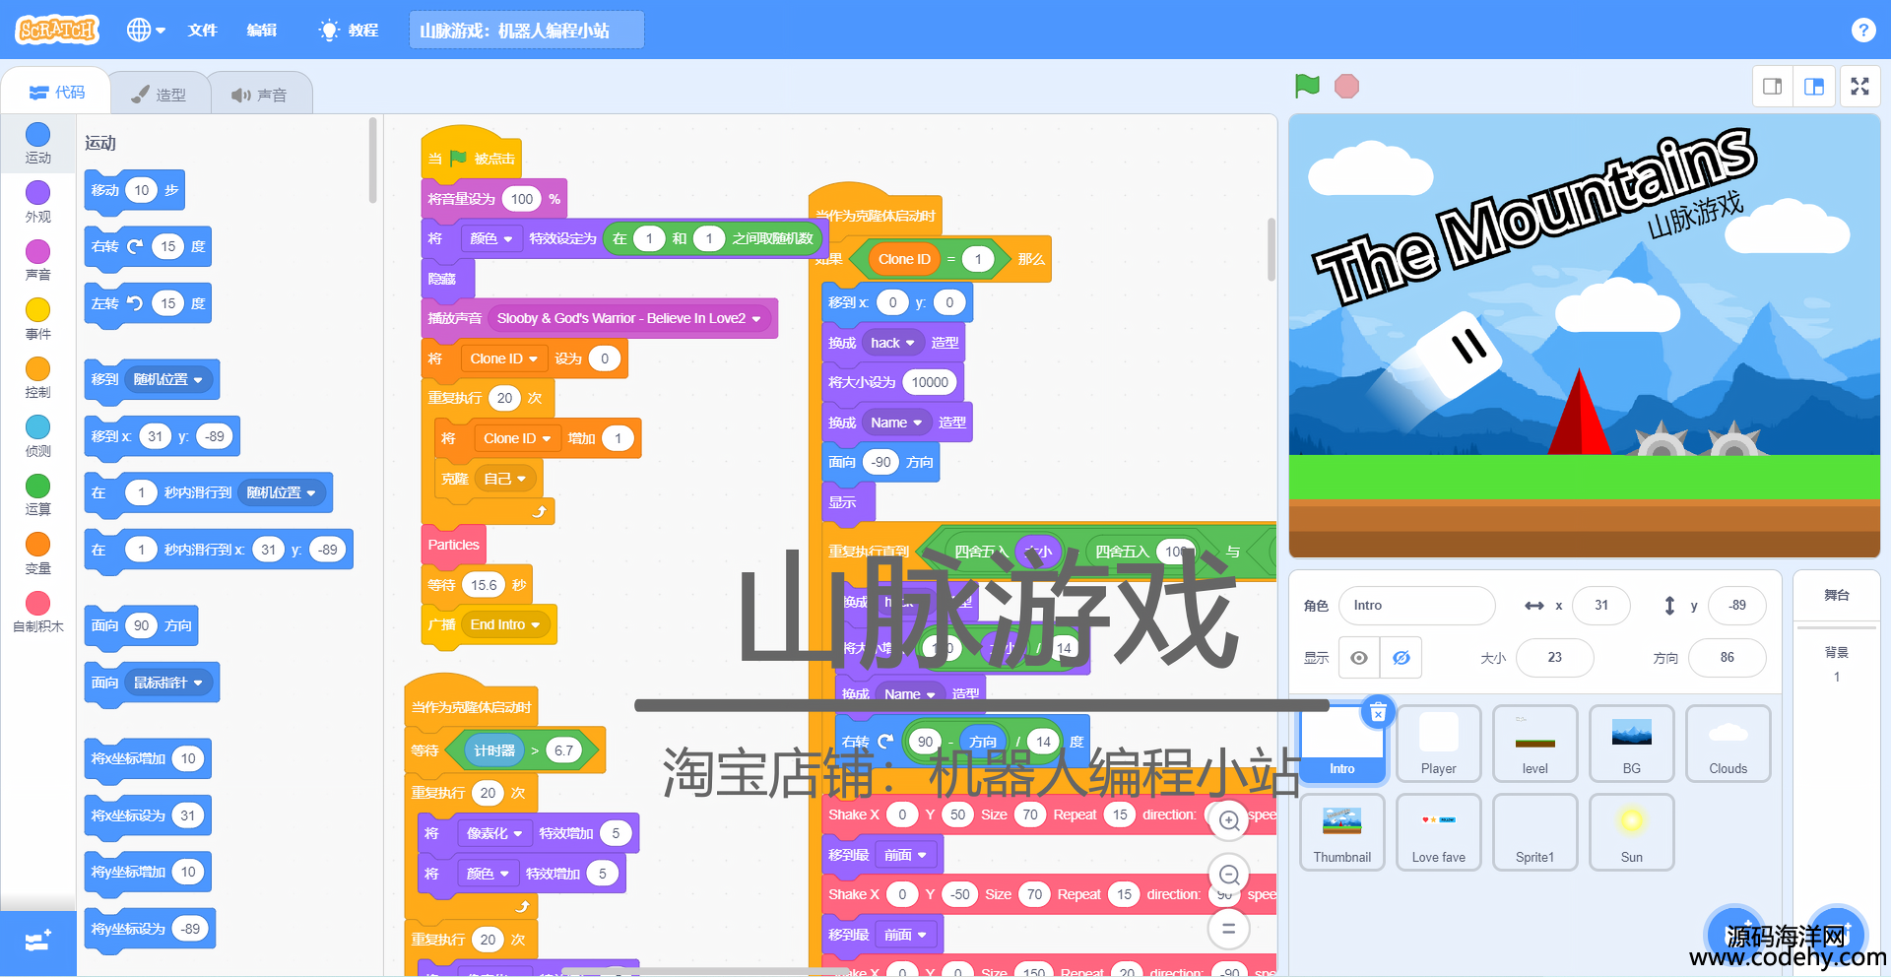Click the Particles custom block
The height and width of the screenshot is (977, 1891).
[x=453, y=545]
